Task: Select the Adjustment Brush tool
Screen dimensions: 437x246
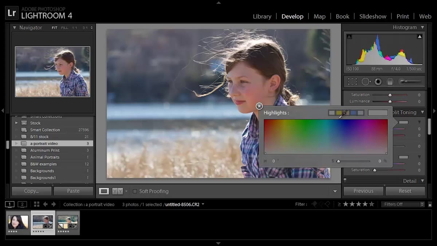Action: point(410,82)
